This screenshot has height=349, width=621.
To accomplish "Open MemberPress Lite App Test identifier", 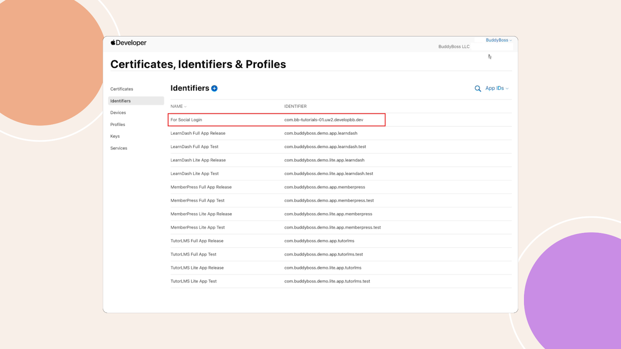I will click(198, 228).
